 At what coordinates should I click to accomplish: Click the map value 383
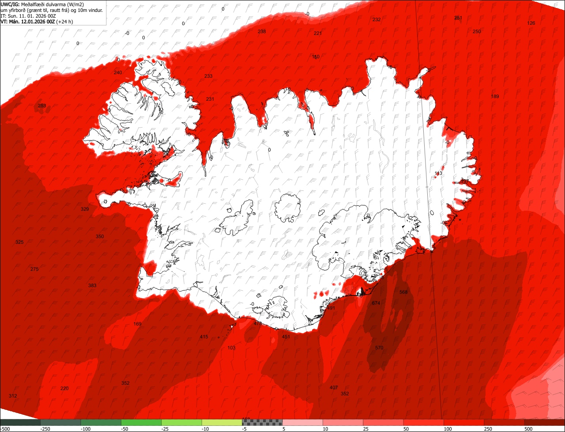coord(92,285)
